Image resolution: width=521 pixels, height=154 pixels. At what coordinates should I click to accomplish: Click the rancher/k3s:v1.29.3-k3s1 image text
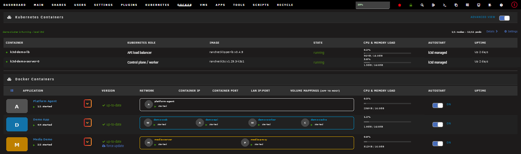tap(227, 62)
